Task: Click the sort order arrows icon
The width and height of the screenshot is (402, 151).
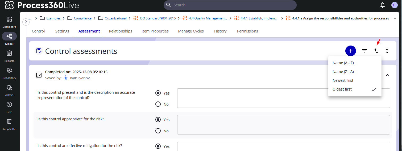Action: tap(376, 51)
